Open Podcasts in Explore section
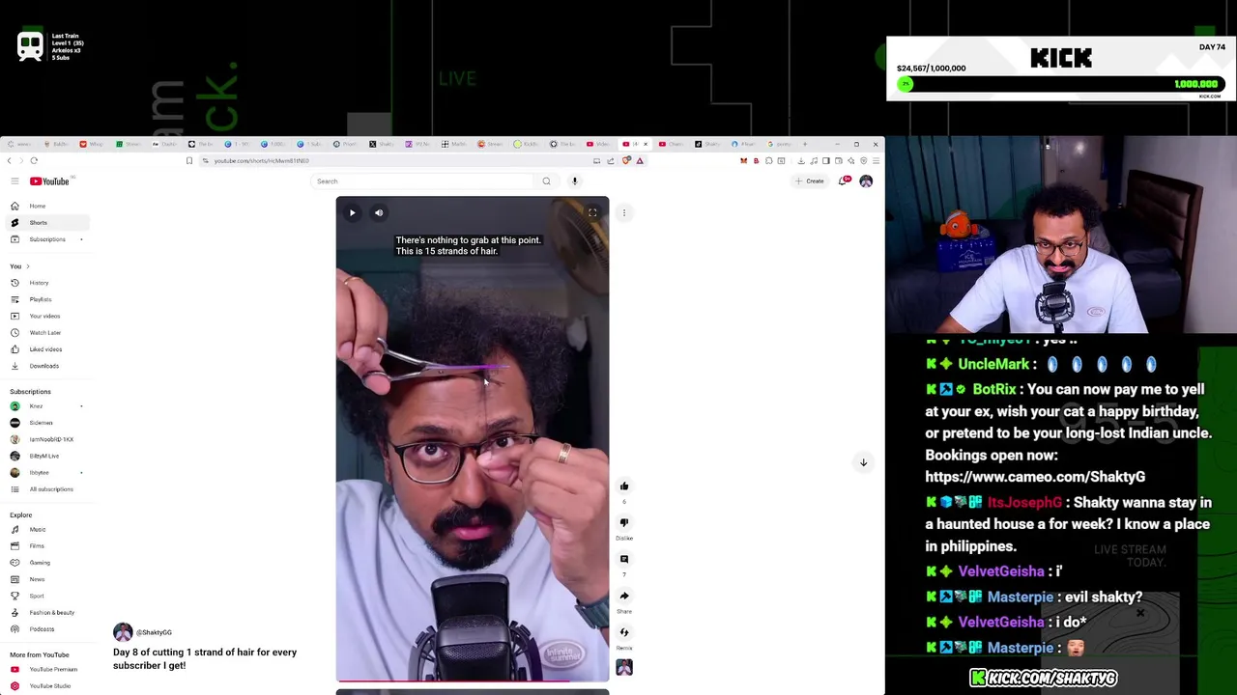This screenshot has width=1237, height=695. pyautogui.click(x=45, y=629)
